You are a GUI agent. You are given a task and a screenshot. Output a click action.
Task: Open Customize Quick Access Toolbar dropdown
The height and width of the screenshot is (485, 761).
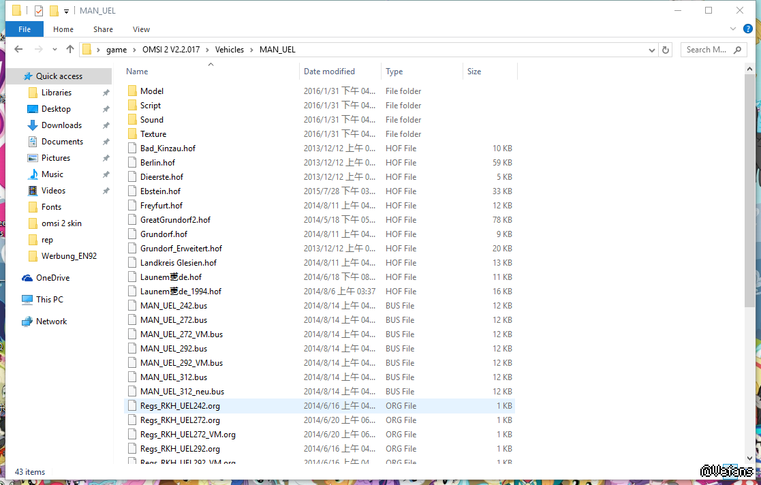pos(67,11)
